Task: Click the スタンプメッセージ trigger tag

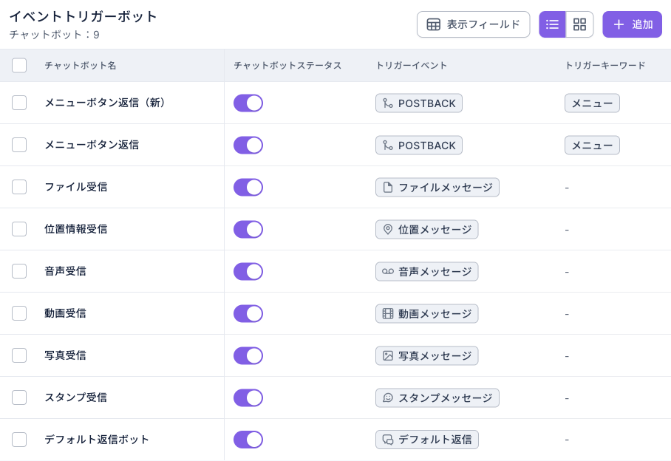Action: click(437, 397)
